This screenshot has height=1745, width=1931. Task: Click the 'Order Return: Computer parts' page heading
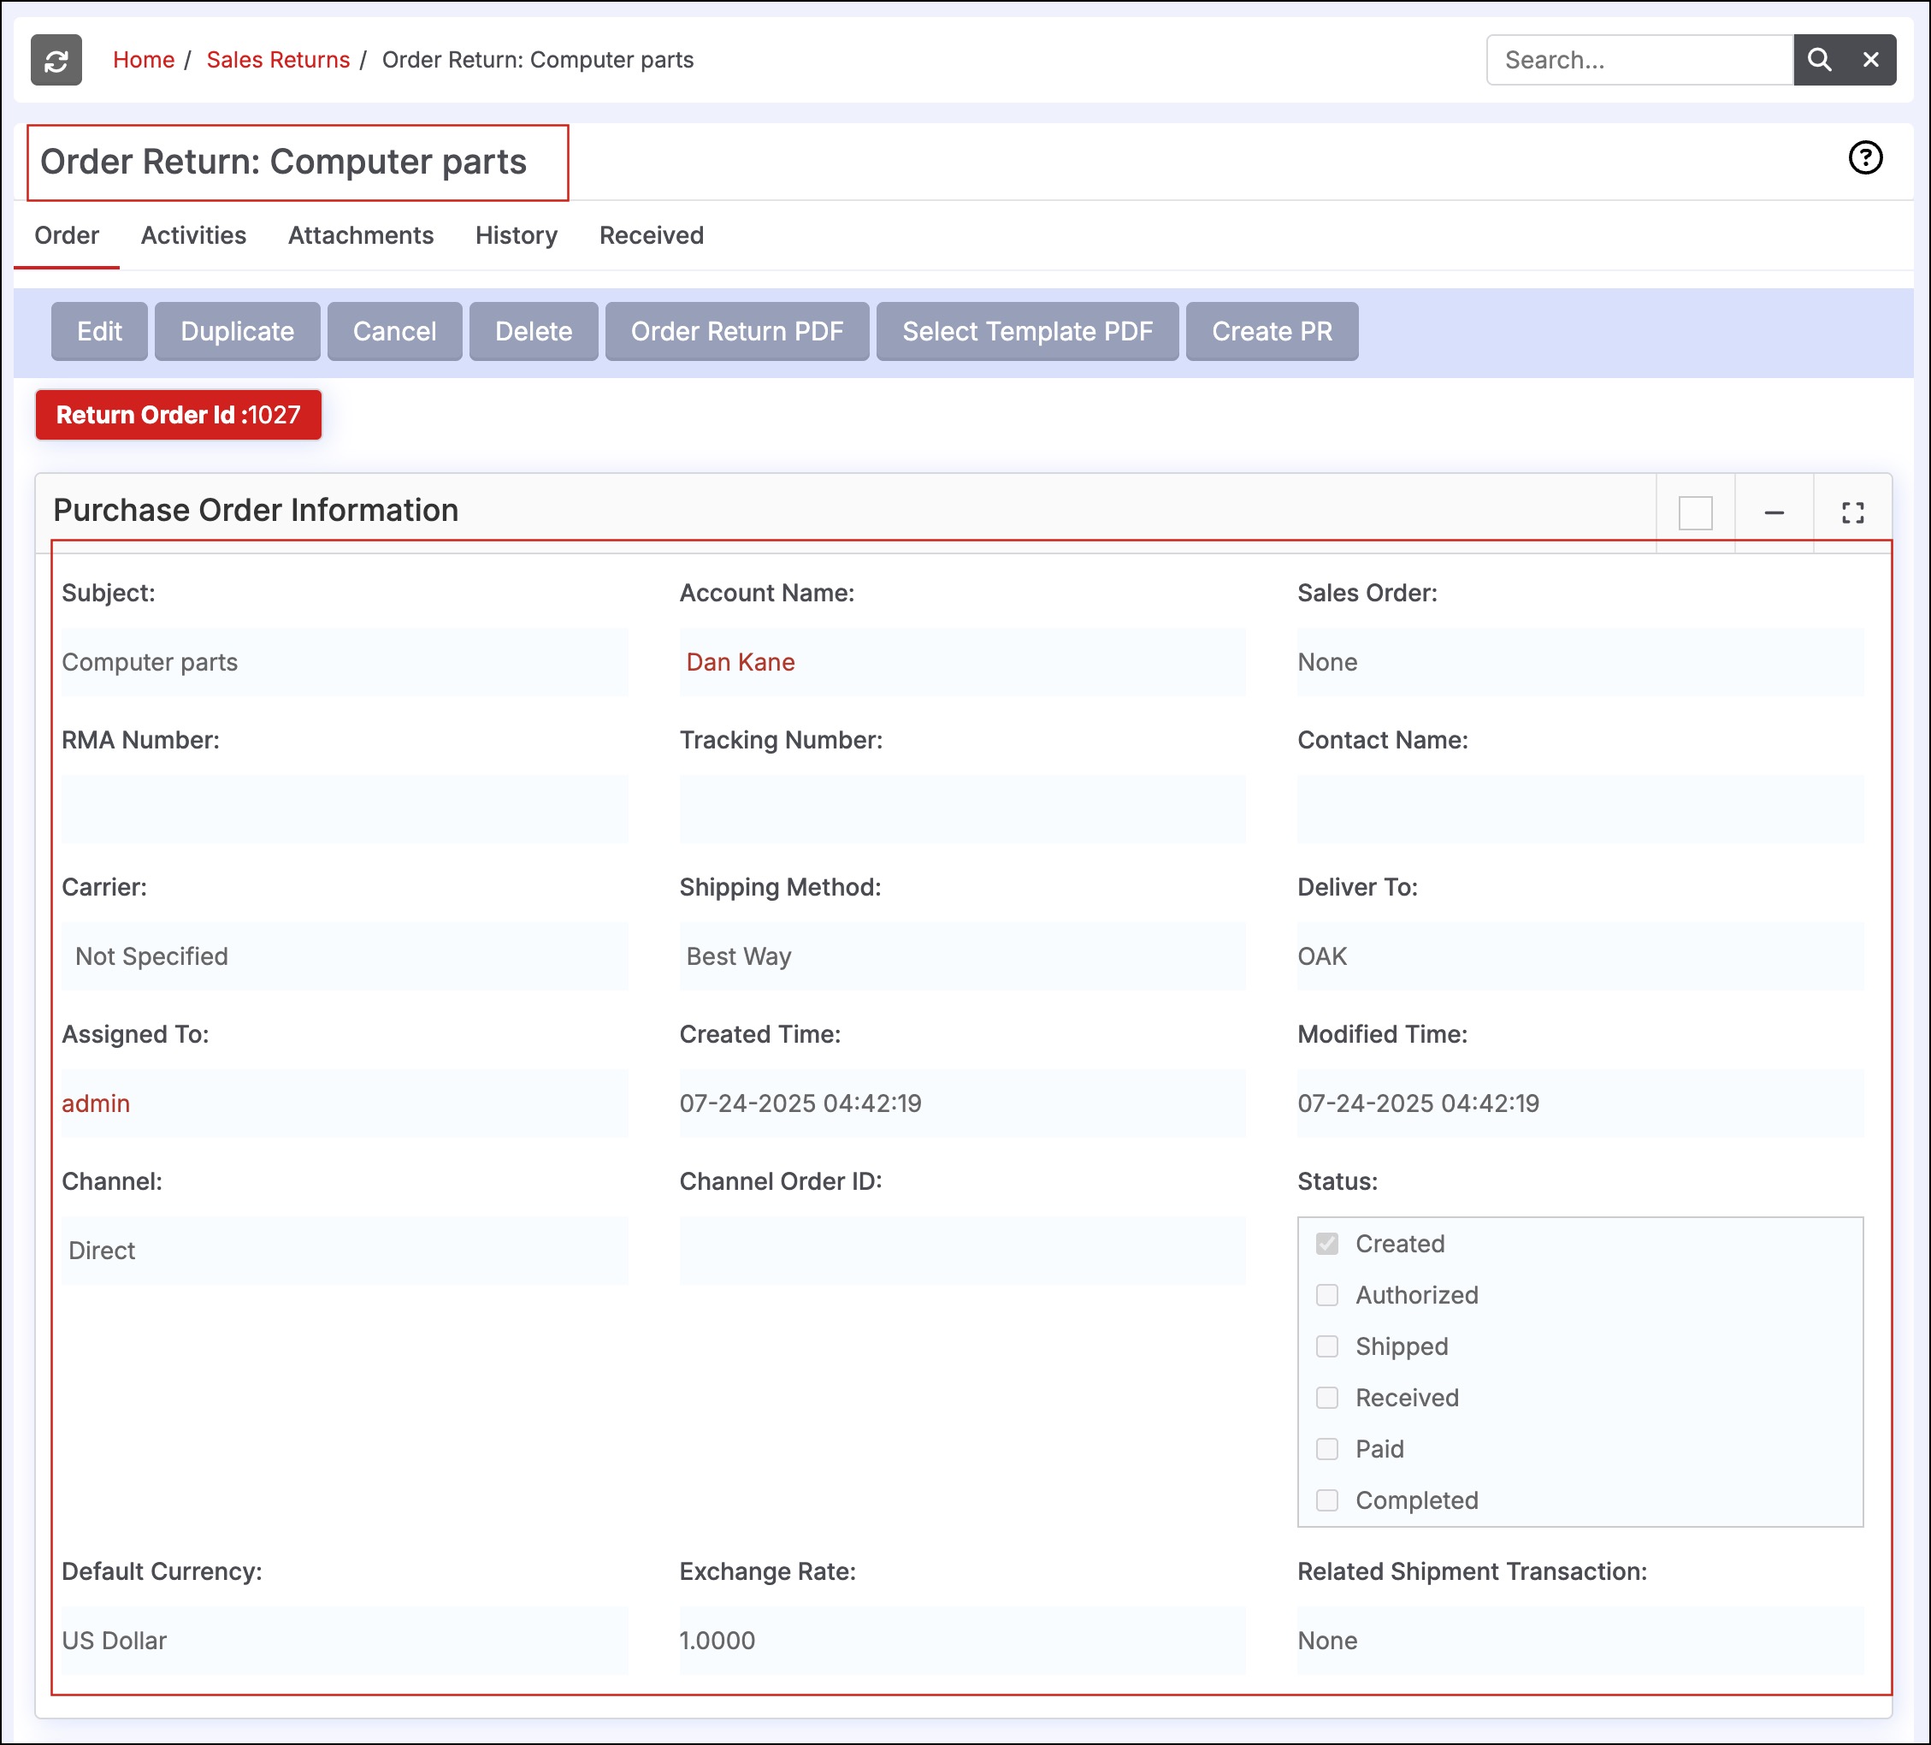284,162
